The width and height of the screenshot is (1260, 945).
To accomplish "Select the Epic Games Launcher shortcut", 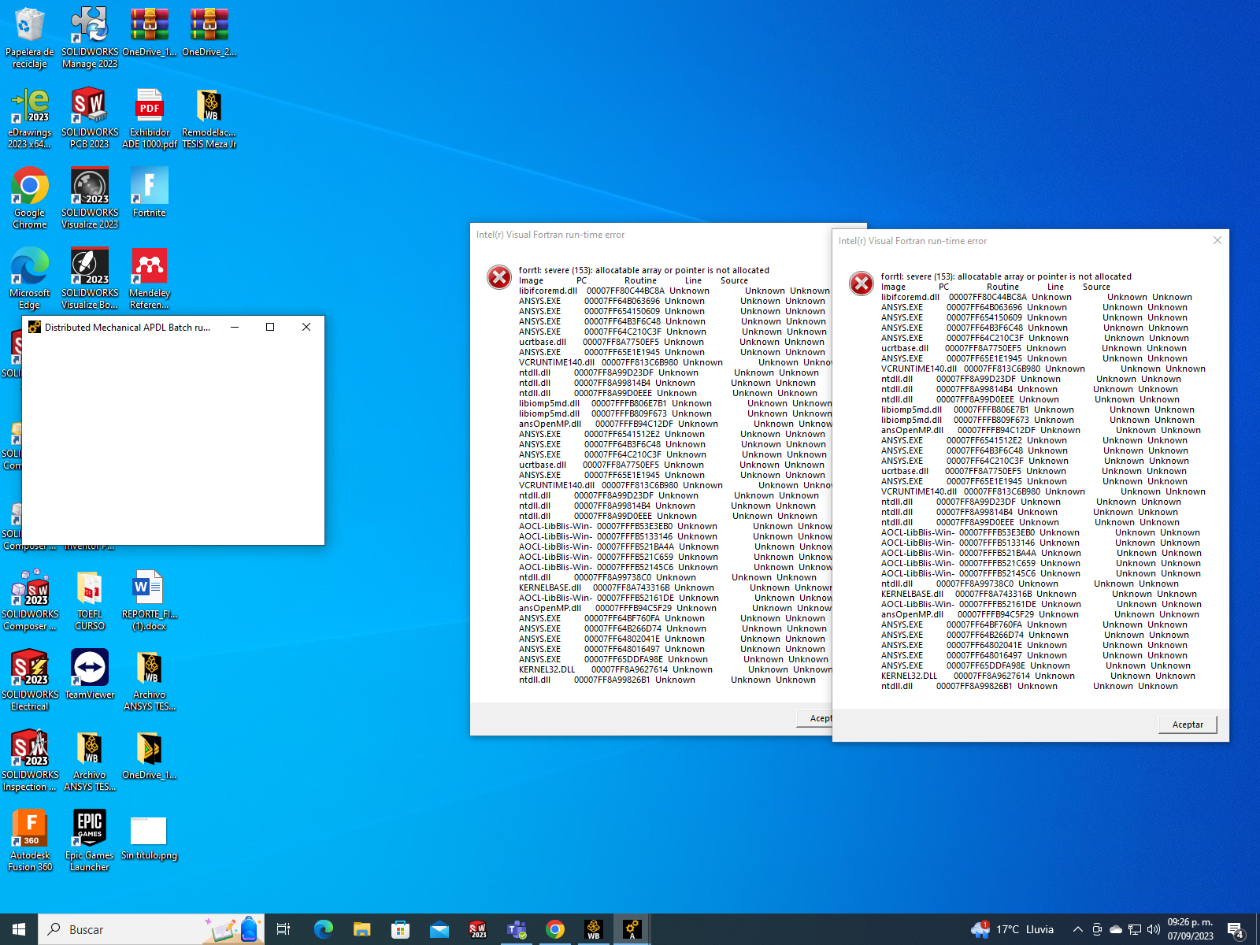I will click(x=90, y=840).
